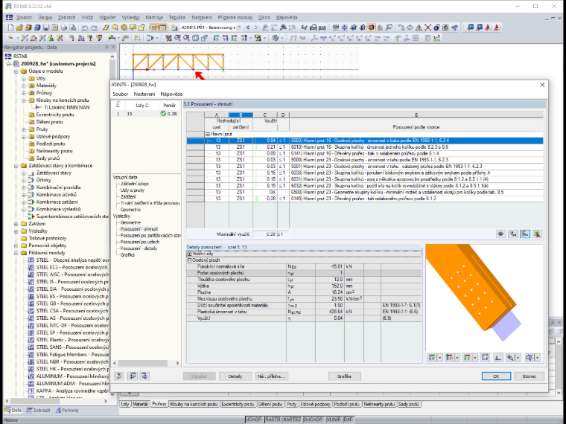Open the Nastavení menu in JOINTS dialog
This screenshot has width=566, height=424.
[144, 94]
